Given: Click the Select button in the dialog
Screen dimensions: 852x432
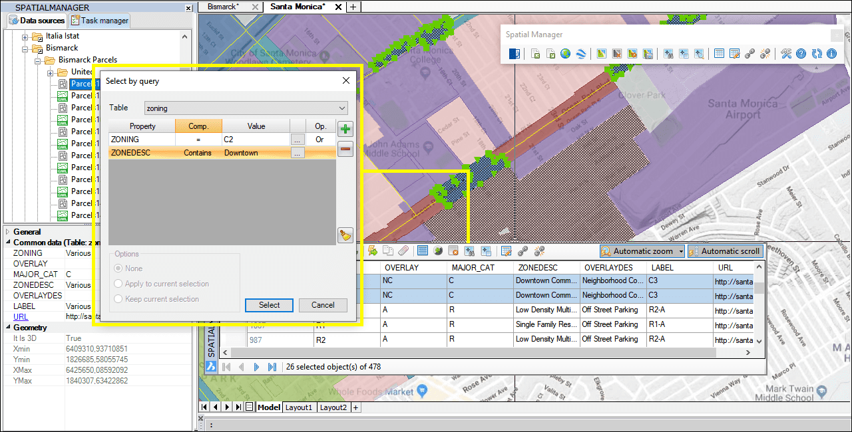Looking at the screenshot, I should click(x=270, y=305).
